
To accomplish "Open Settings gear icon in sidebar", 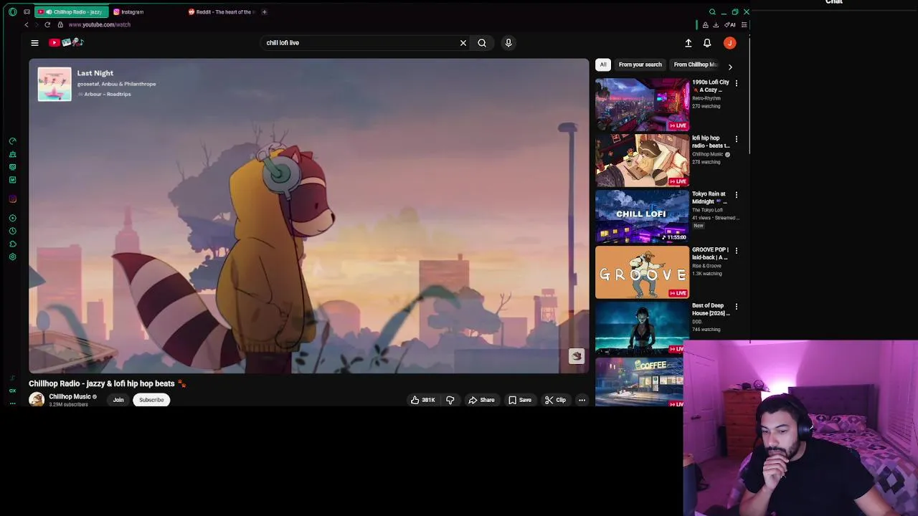I will (12, 257).
